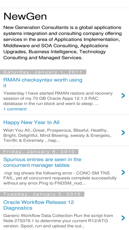The height and width of the screenshot is (230, 129).
Task: Expand the Spurious entries post chevron arrow
Action: (123, 172)
